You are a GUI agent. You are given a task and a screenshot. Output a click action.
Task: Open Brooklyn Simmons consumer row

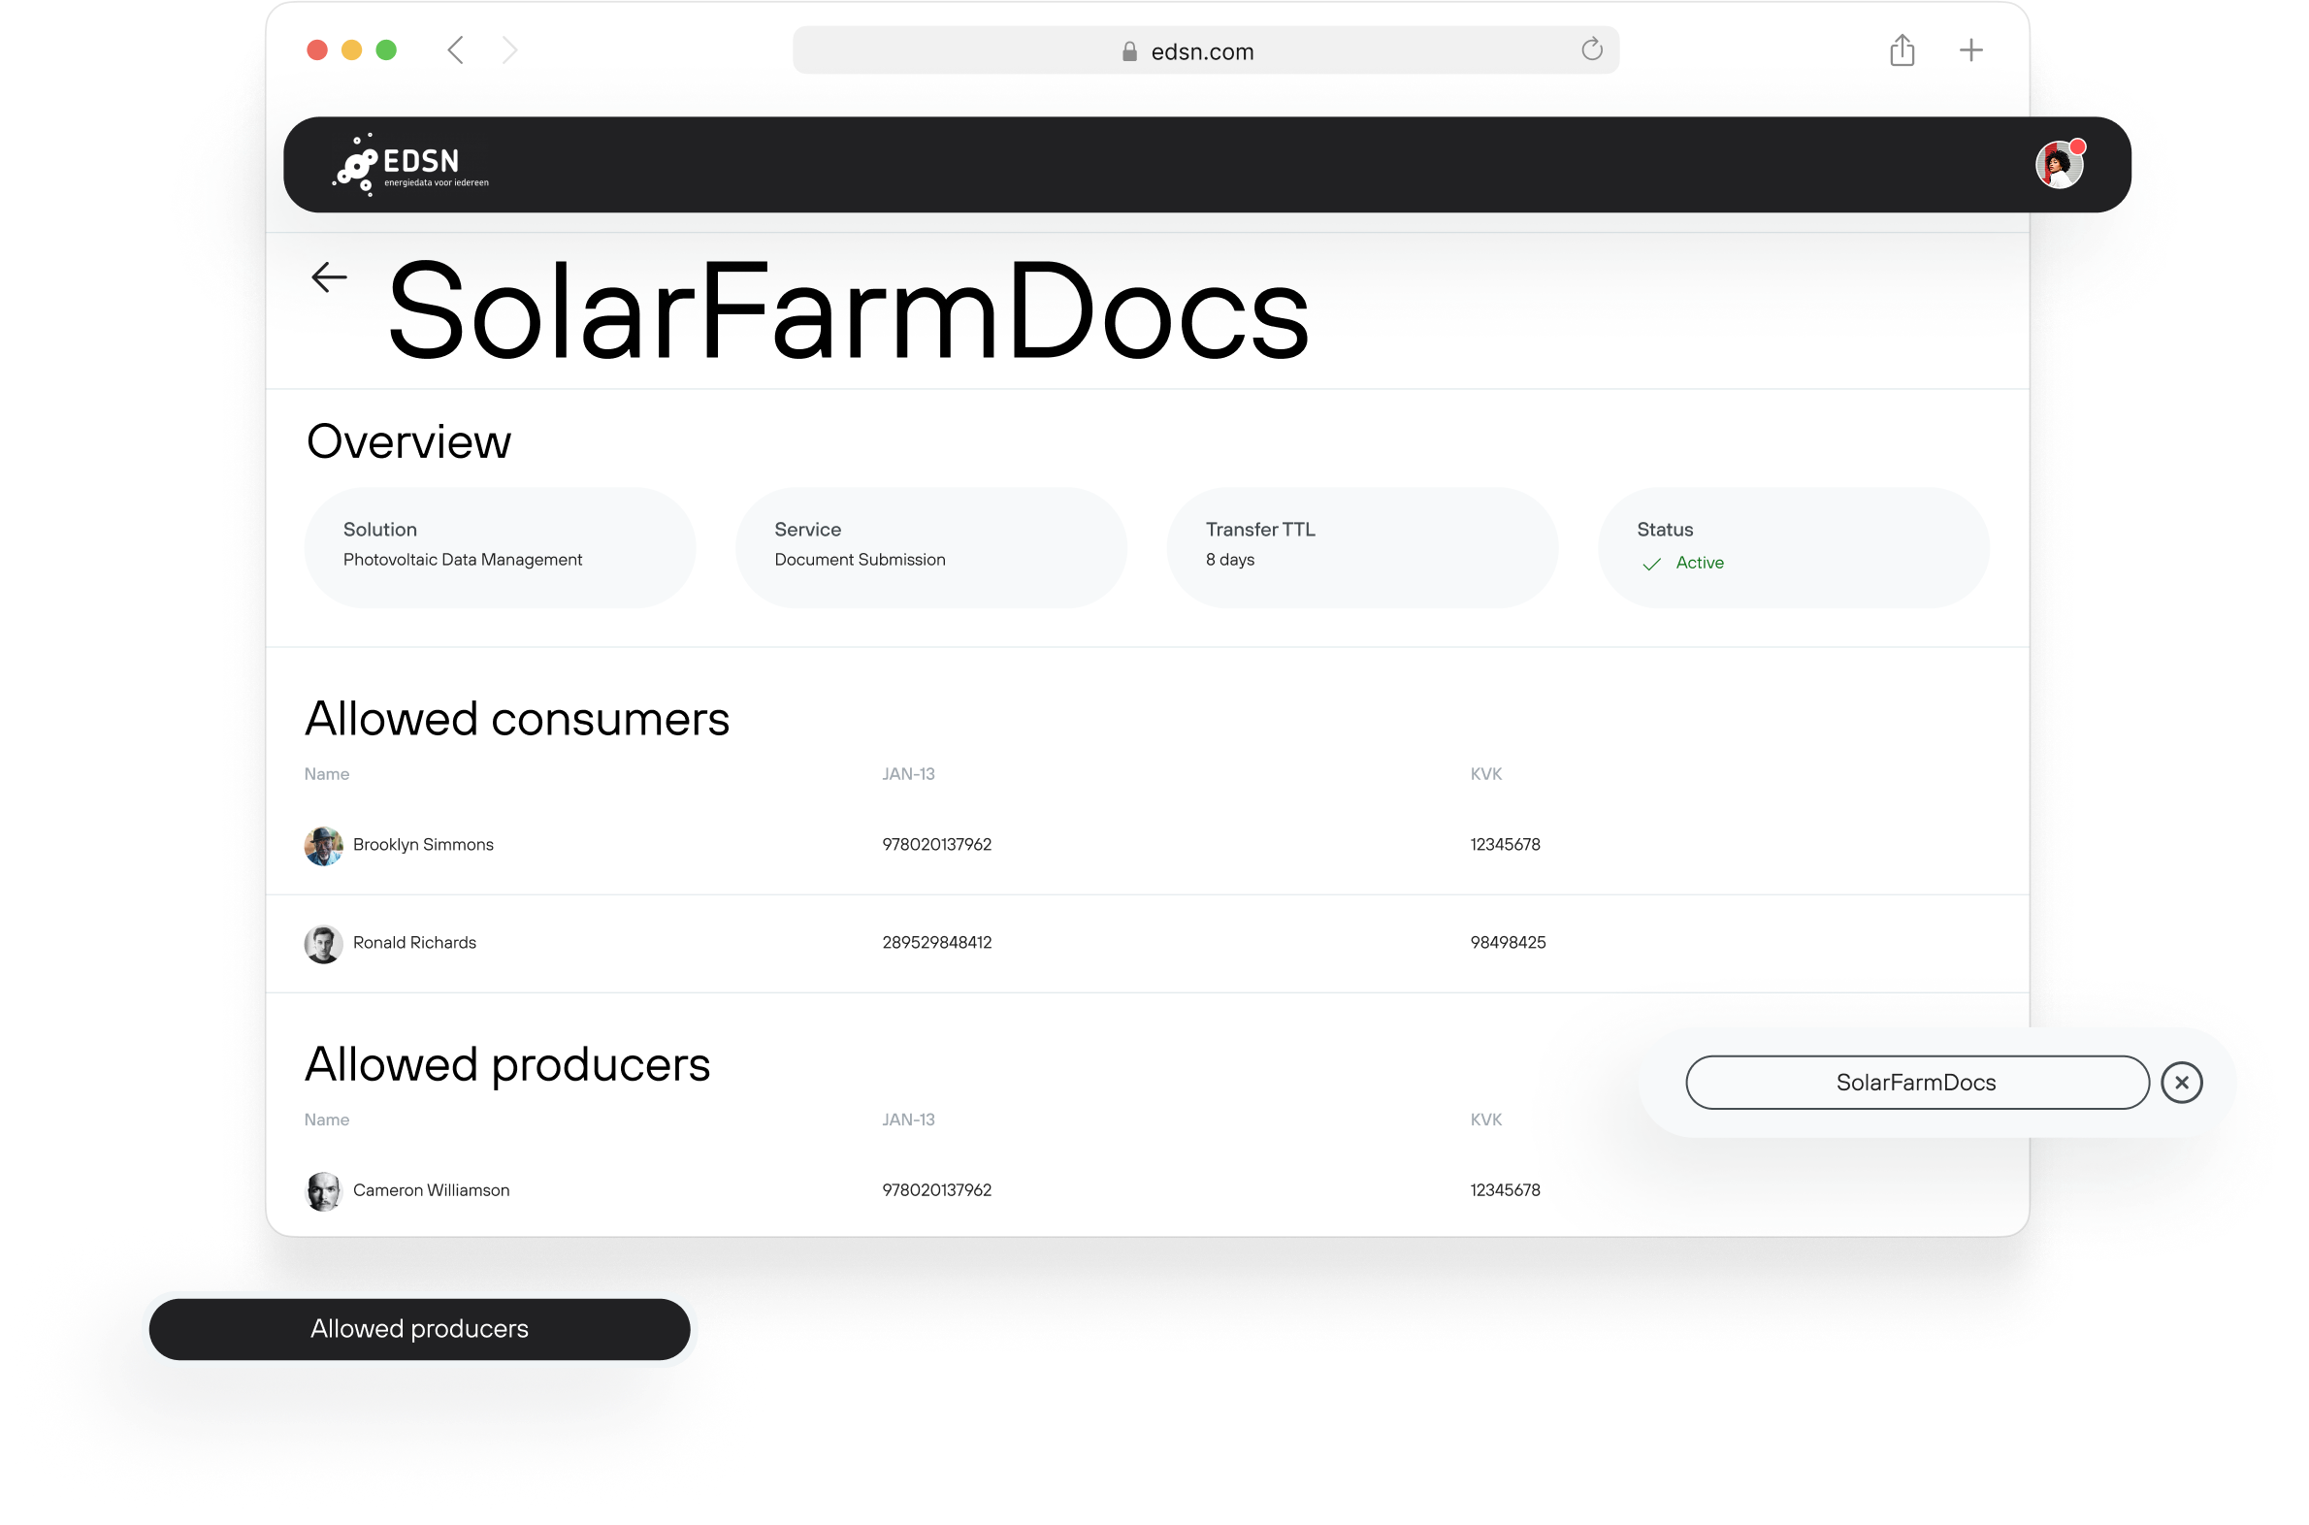click(x=423, y=844)
